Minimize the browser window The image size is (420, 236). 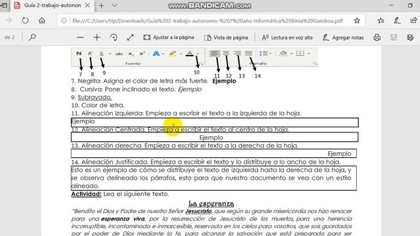[x=391, y=5]
